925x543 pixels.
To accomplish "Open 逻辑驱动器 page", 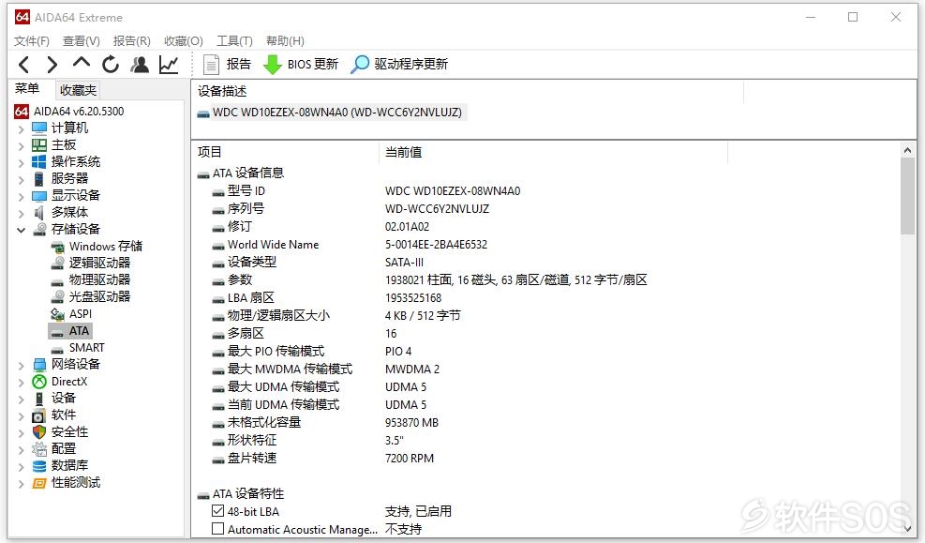I will tap(99, 263).
